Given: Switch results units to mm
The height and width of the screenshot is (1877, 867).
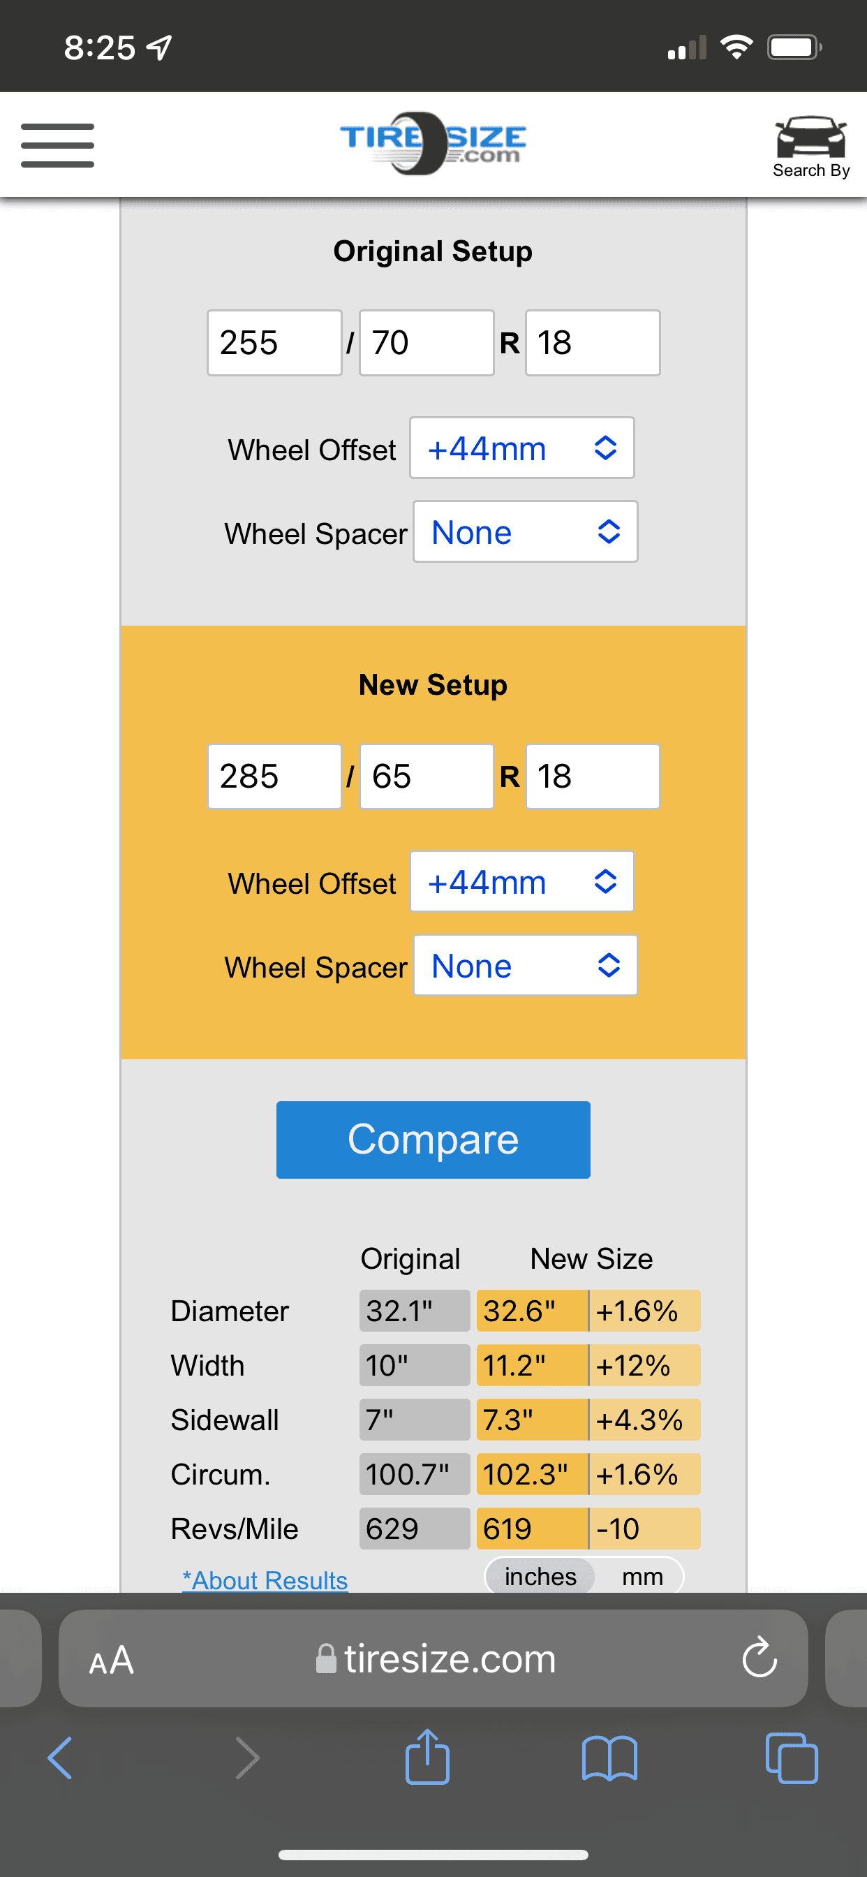Looking at the screenshot, I should tap(642, 1577).
